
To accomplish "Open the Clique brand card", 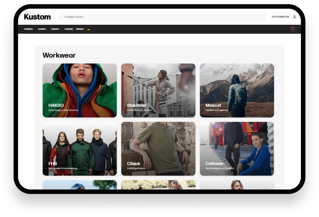I will click(x=158, y=149).
